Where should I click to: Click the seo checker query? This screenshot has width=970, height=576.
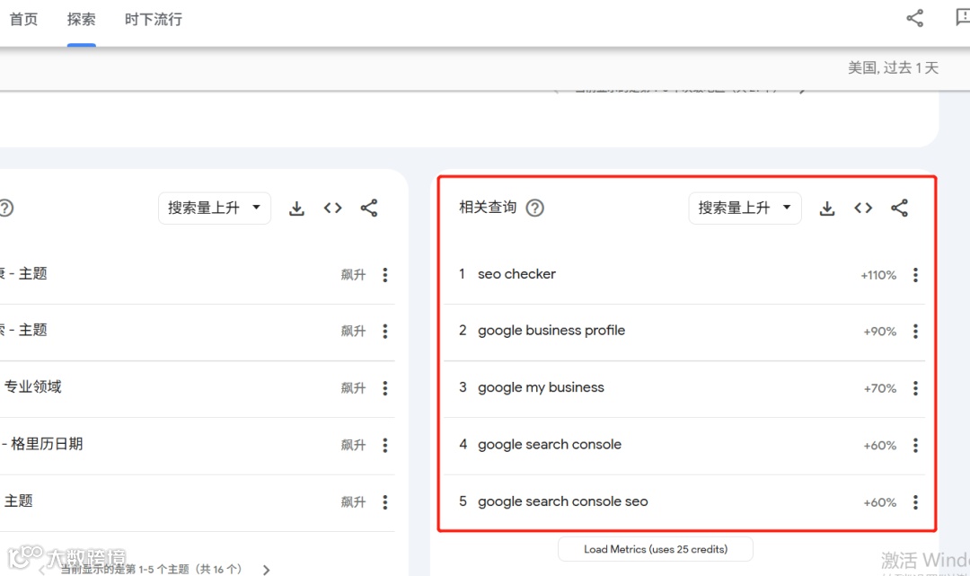pos(516,274)
